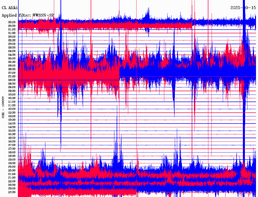Image resolution: width=258 pixels, height=197 pixels.
Task: Click the 20:00 time label
Action: (12, 167)
